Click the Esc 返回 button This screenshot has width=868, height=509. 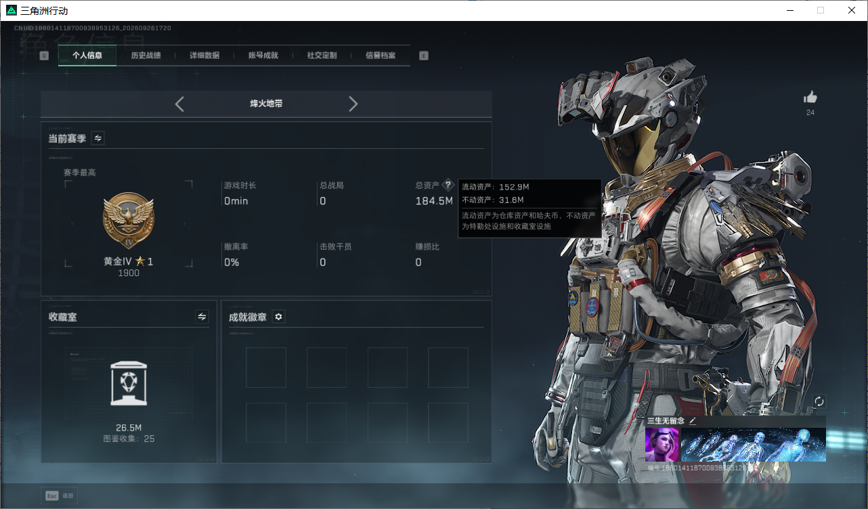pyautogui.click(x=59, y=495)
